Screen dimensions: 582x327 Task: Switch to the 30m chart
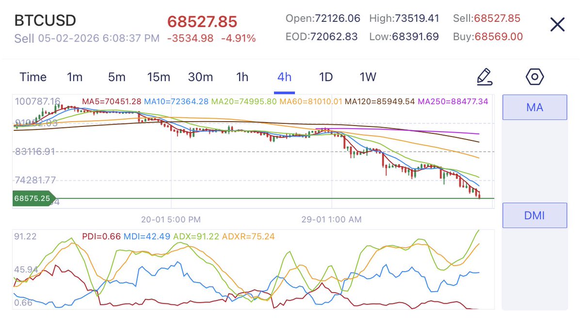(x=200, y=77)
